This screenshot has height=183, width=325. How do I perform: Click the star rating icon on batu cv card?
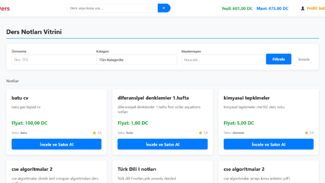(x=94, y=133)
